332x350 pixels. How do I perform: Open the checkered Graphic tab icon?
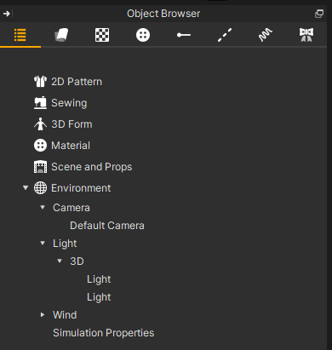click(x=102, y=35)
